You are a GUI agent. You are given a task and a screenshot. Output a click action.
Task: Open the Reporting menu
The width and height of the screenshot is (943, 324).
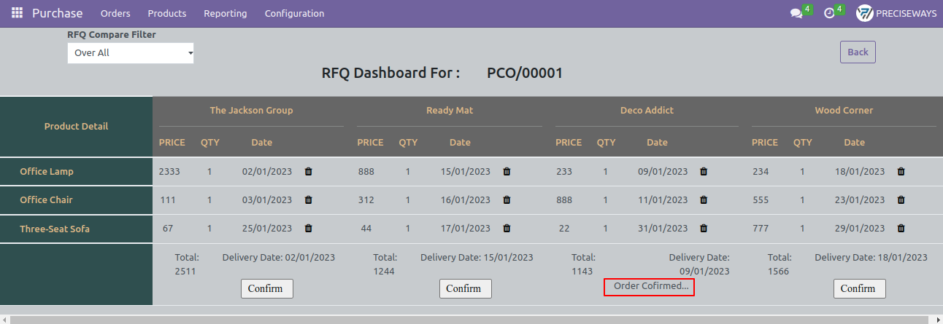(226, 13)
